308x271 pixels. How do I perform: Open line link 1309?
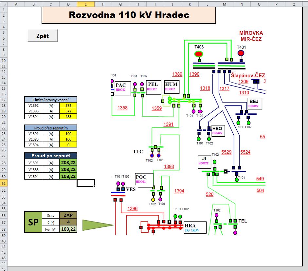click(x=244, y=81)
